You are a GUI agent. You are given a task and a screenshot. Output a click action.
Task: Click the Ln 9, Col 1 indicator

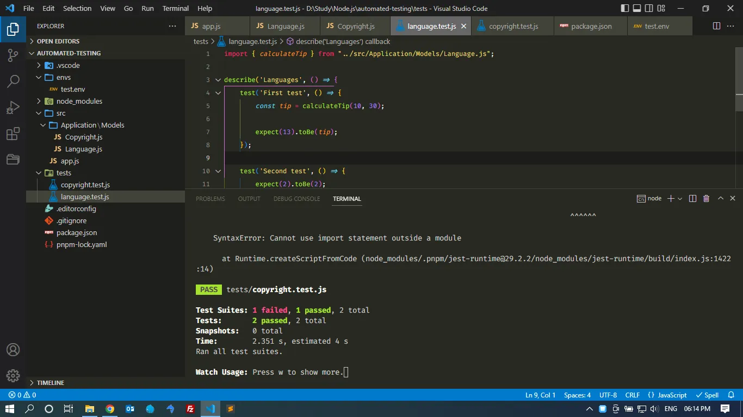540,395
